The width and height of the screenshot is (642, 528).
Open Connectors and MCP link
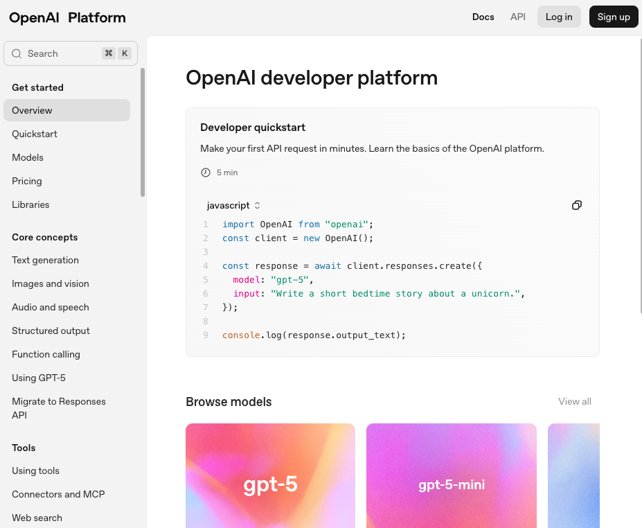58,494
